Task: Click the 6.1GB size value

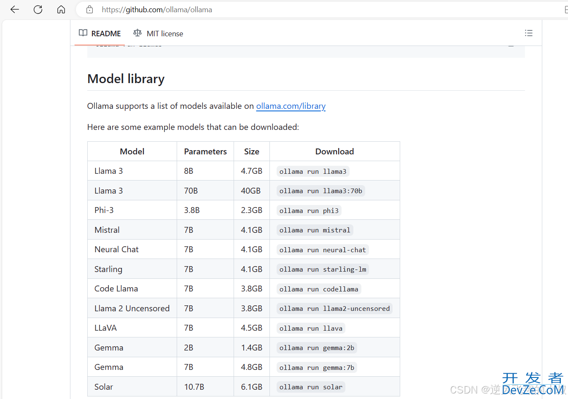Action: [252, 387]
